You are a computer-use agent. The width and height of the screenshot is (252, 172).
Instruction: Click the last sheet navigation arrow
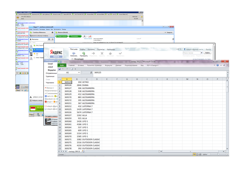[66, 152]
